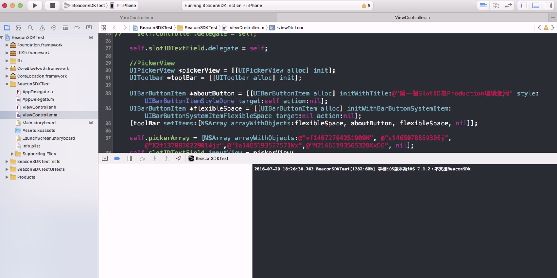This screenshot has height=278, width=557.
Task: Open the BeaconSDKTest scheme selector
Action: [85, 6]
